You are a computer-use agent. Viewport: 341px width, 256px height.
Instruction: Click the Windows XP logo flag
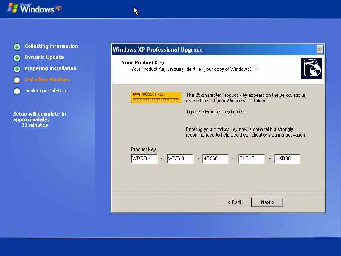(x=13, y=8)
